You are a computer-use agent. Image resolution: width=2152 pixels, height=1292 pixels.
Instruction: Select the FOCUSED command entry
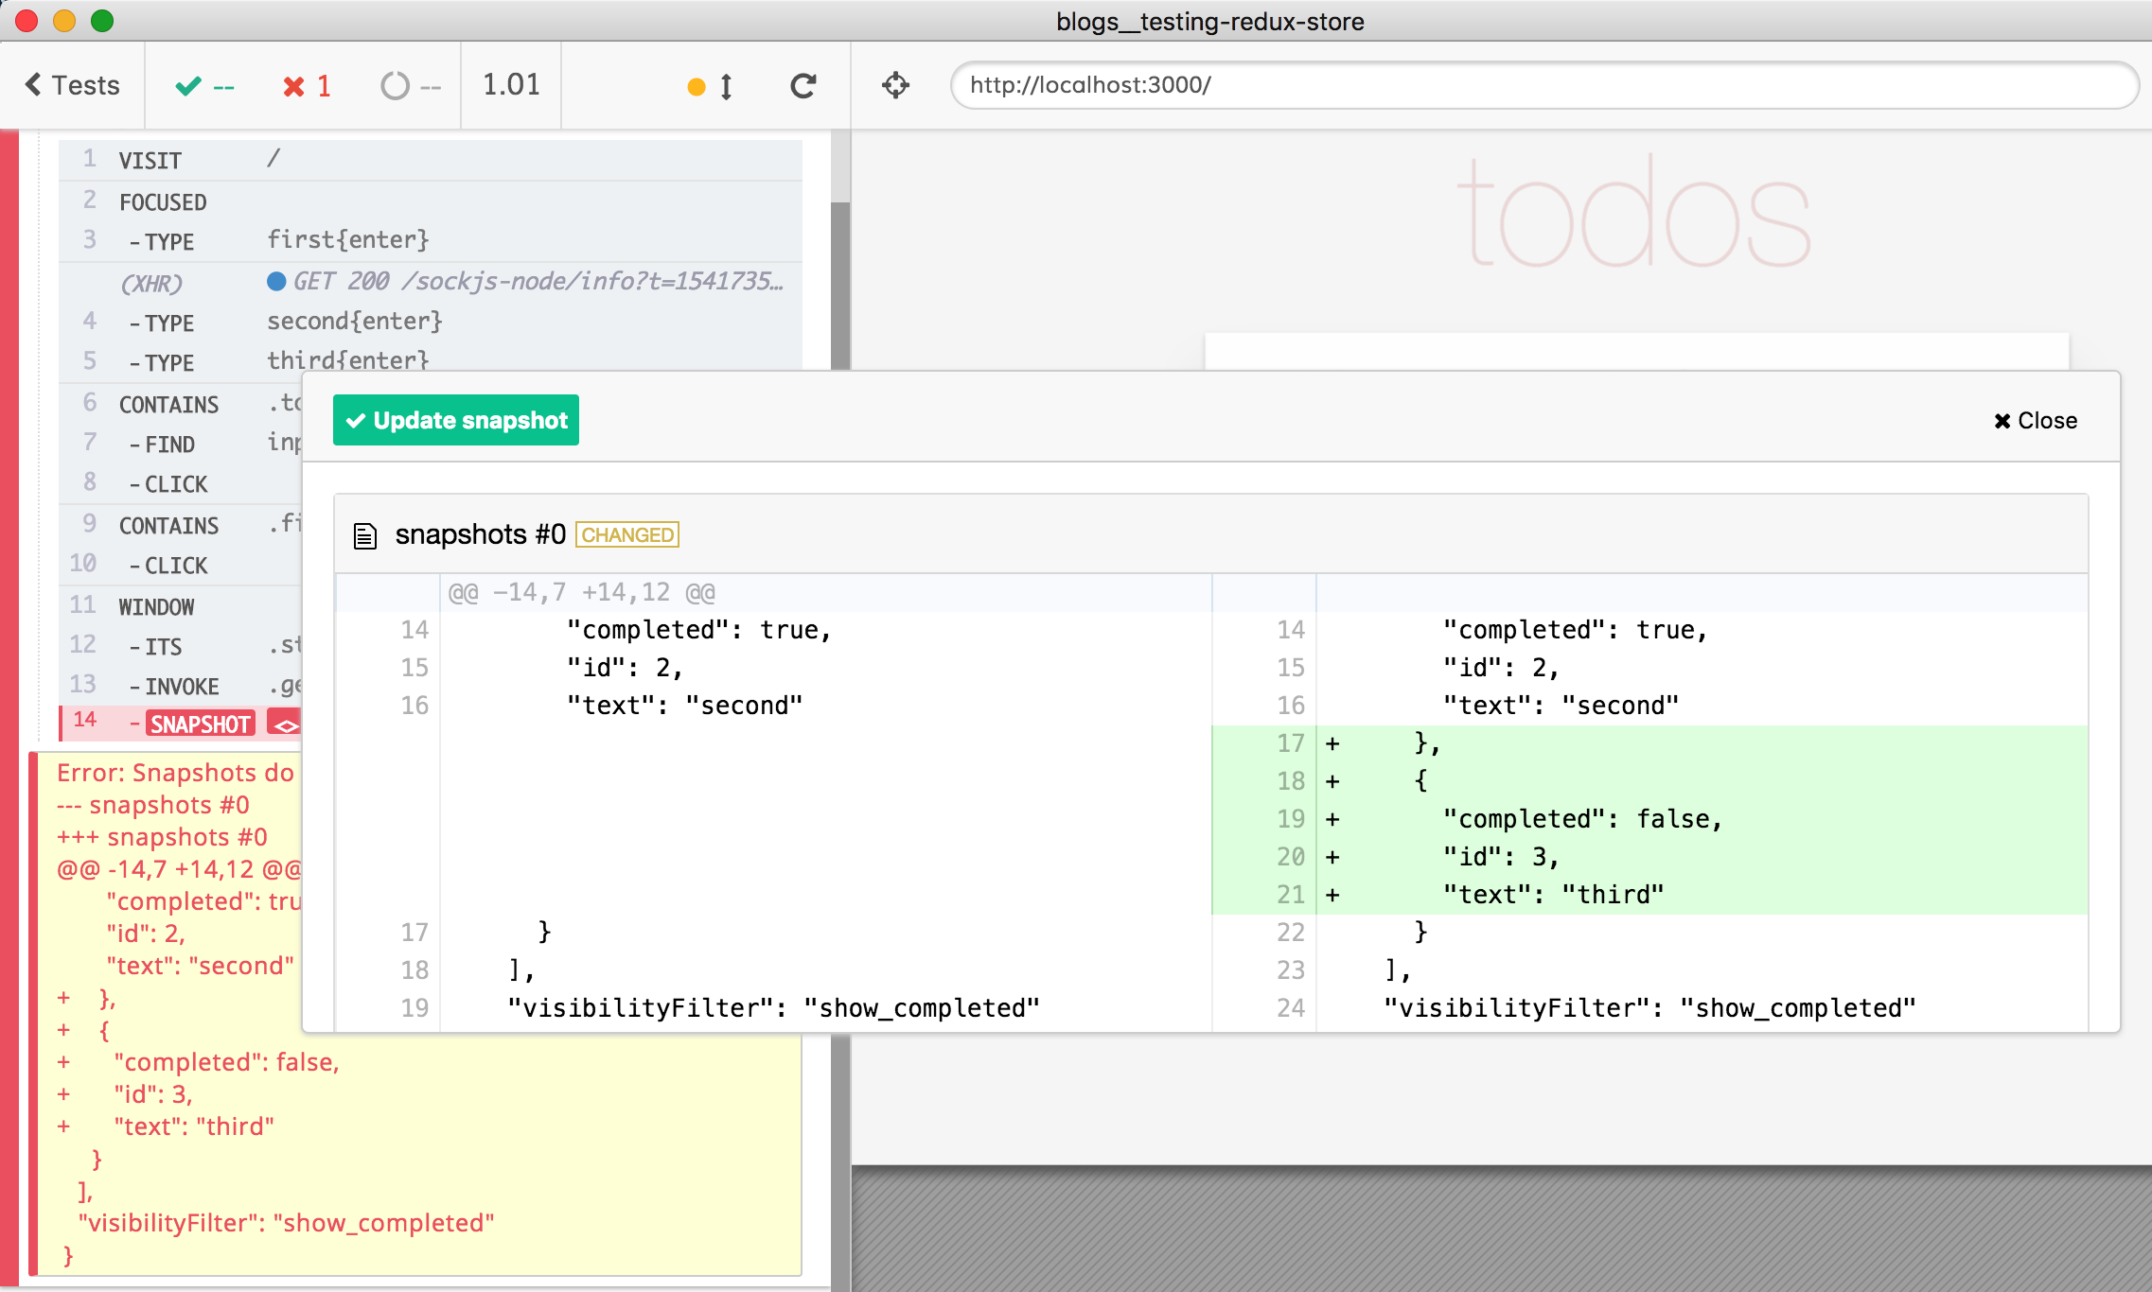point(163,201)
